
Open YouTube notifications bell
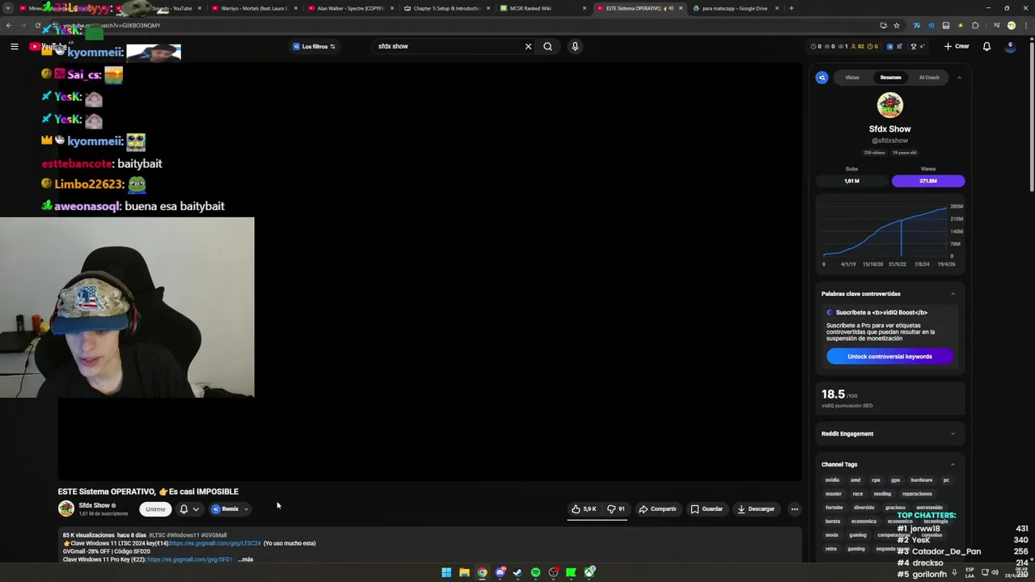(x=986, y=46)
